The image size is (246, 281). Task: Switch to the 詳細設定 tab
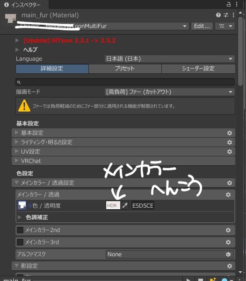52,69
